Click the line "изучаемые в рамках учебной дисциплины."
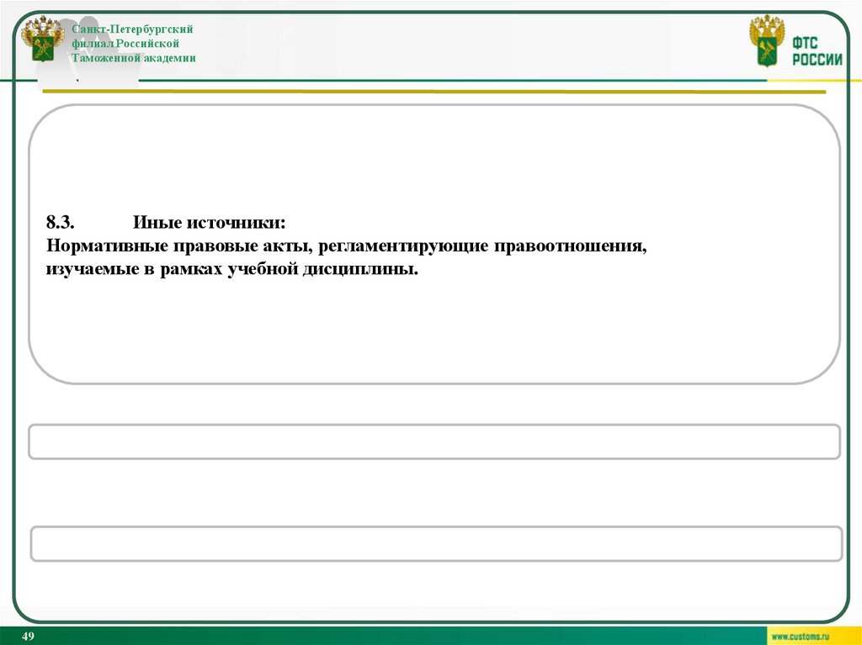This screenshot has width=862, height=645. [232, 270]
